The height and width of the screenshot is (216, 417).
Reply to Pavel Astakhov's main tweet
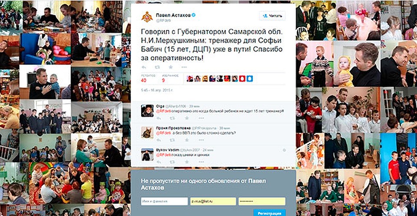point(144,67)
